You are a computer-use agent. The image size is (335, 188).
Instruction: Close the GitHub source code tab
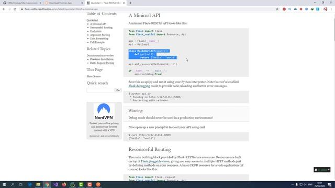tap(40, 3)
